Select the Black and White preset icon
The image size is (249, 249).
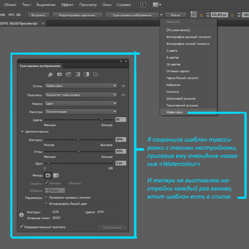click(x=87, y=74)
